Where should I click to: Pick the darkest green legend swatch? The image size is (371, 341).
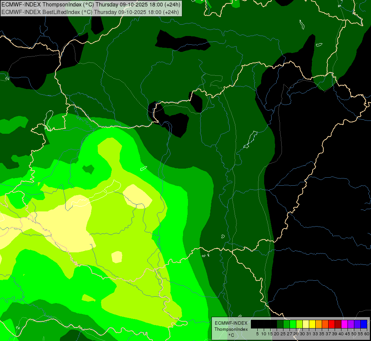280,324
